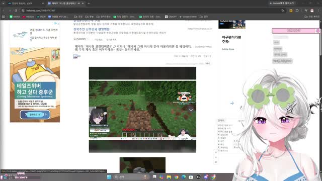Bookmark this page with the star icon
The image size is (322, 181).
click(x=283, y=11)
